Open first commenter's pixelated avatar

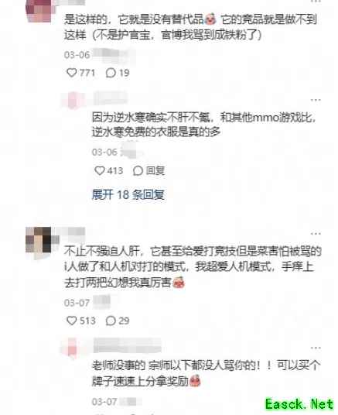[x=39, y=11]
